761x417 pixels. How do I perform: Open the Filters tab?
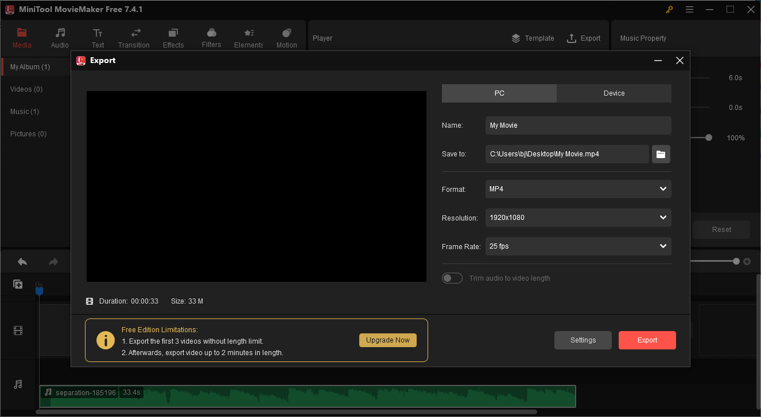pyautogui.click(x=211, y=38)
